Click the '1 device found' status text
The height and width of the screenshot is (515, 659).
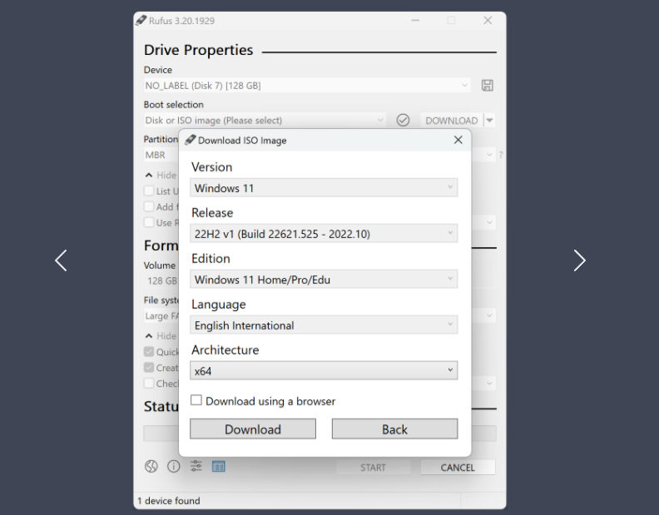(x=169, y=501)
